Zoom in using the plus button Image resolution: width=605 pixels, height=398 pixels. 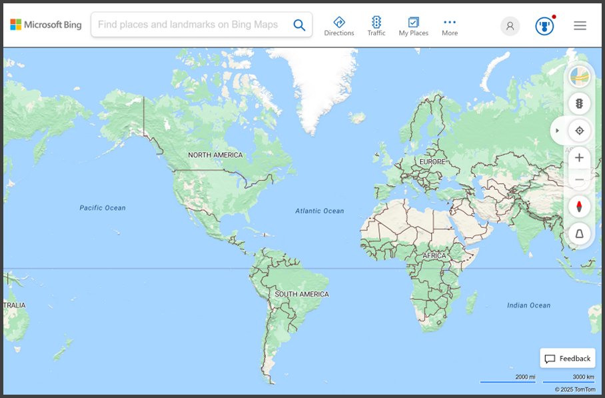click(x=579, y=158)
